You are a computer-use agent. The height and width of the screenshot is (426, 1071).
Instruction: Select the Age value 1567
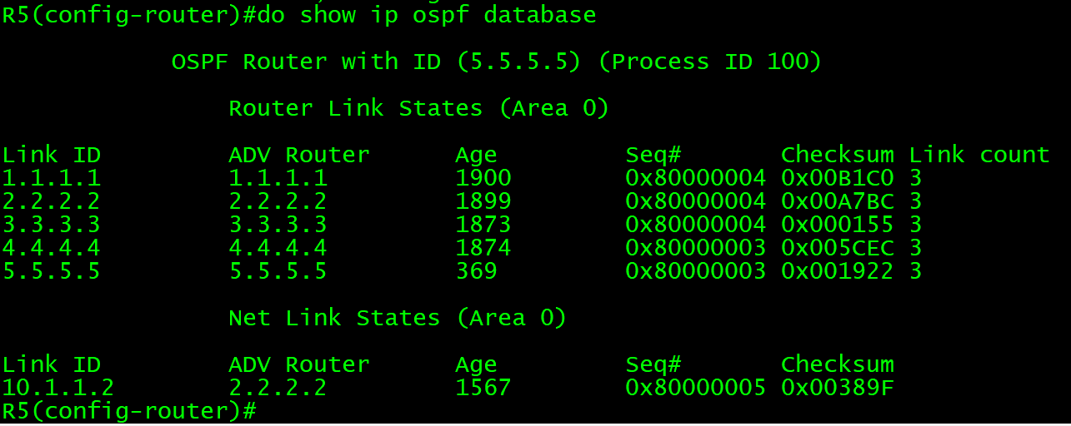click(x=483, y=388)
